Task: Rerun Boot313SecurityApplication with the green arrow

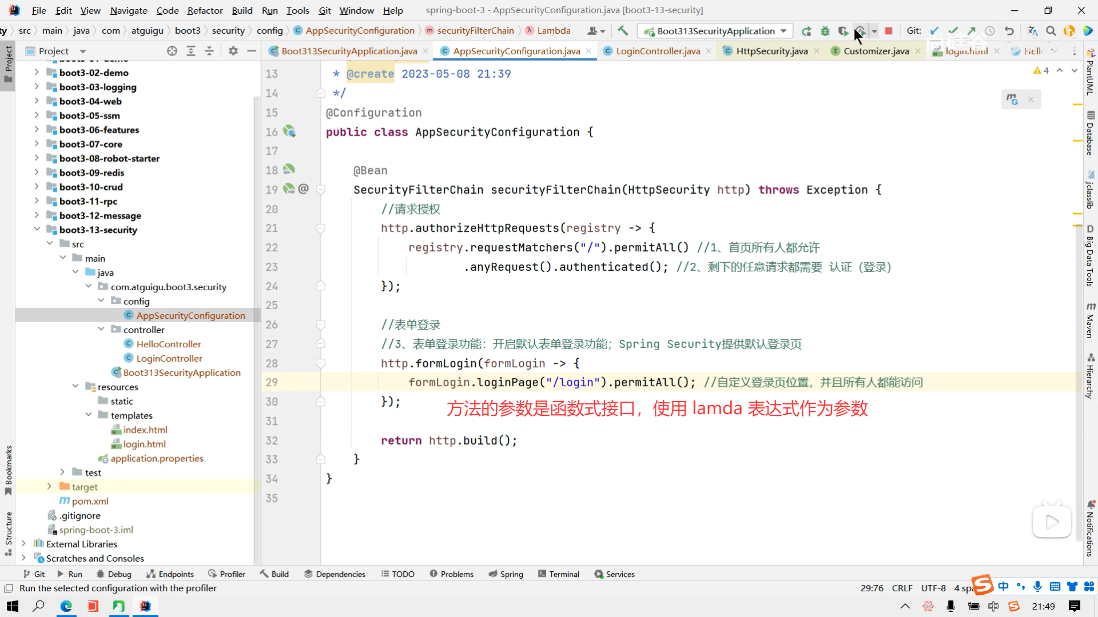Action: tap(806, 31)
